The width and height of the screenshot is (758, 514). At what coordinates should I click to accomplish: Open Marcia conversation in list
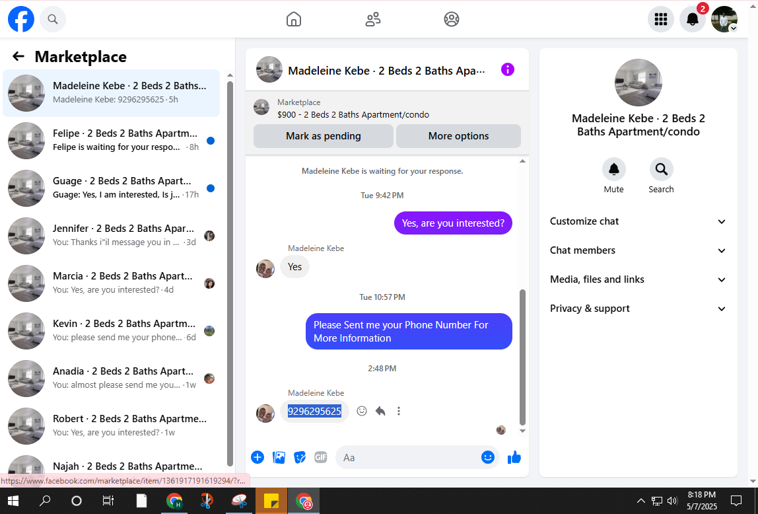click(111, 283)
